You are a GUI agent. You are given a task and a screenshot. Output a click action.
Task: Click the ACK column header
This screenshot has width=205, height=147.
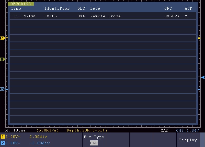[189, 8]
